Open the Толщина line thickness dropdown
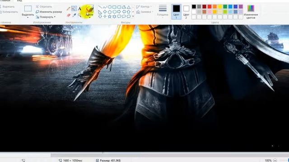 tap(163, 11)
